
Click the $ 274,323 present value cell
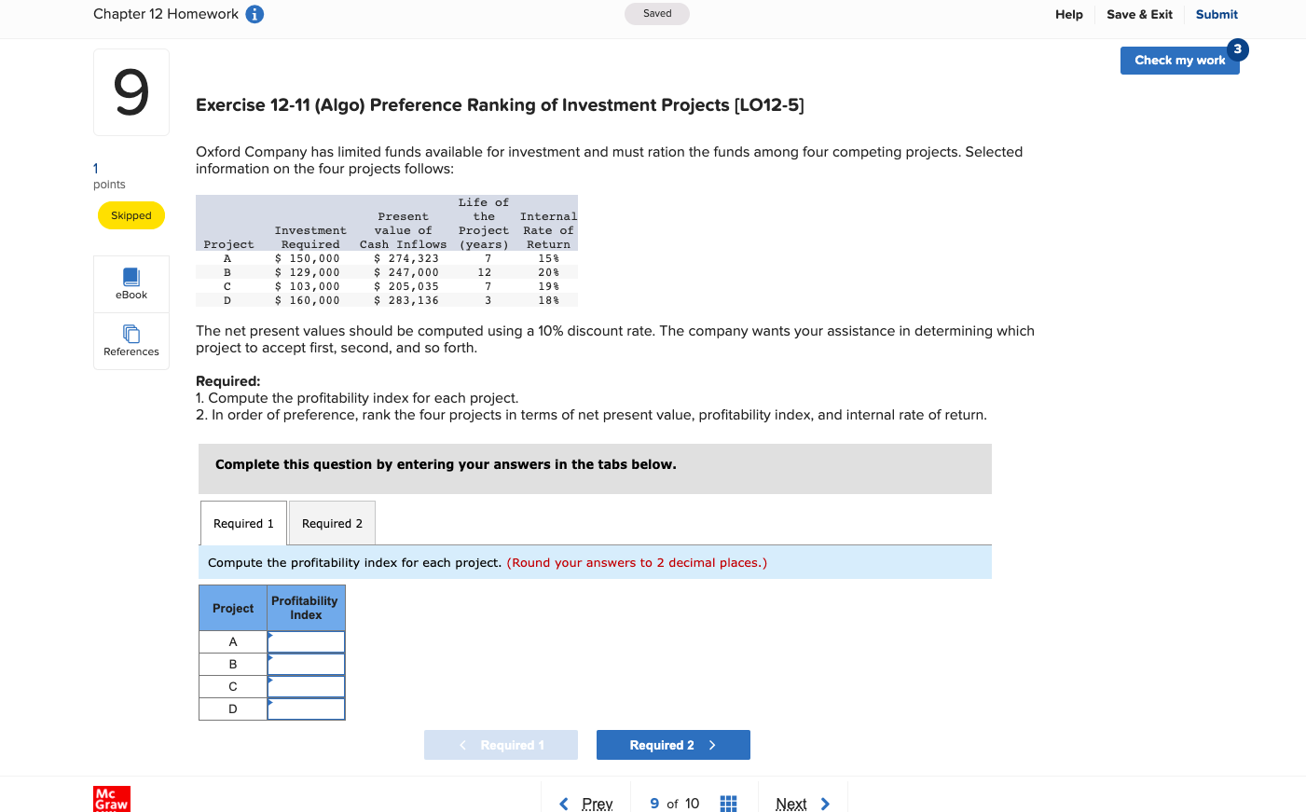point(406,258)
